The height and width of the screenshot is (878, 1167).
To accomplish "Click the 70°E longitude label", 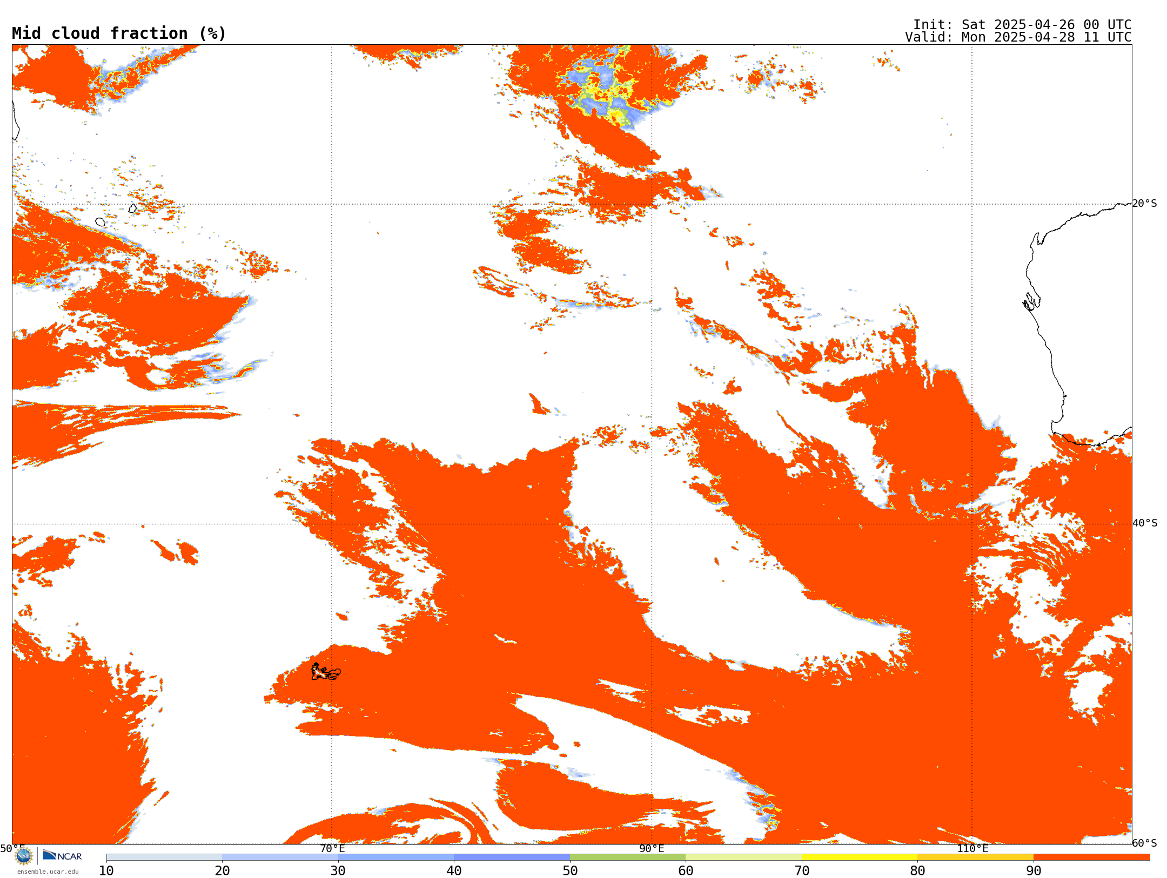I will [x=332, y=848].
